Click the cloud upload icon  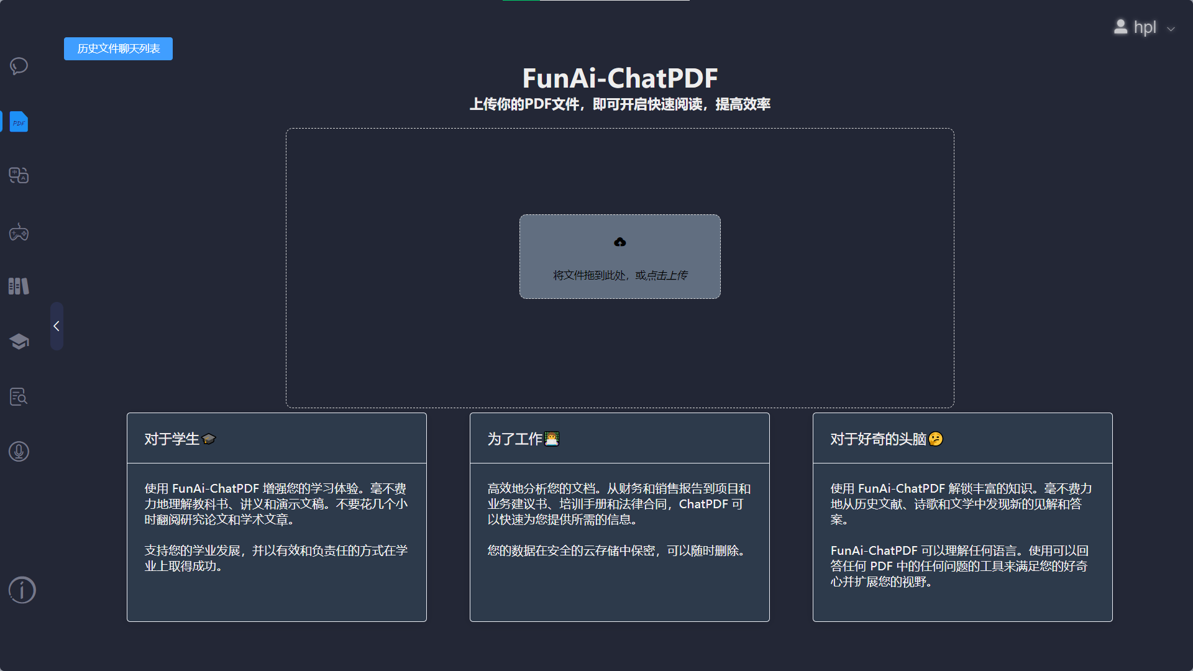(619, 242)
